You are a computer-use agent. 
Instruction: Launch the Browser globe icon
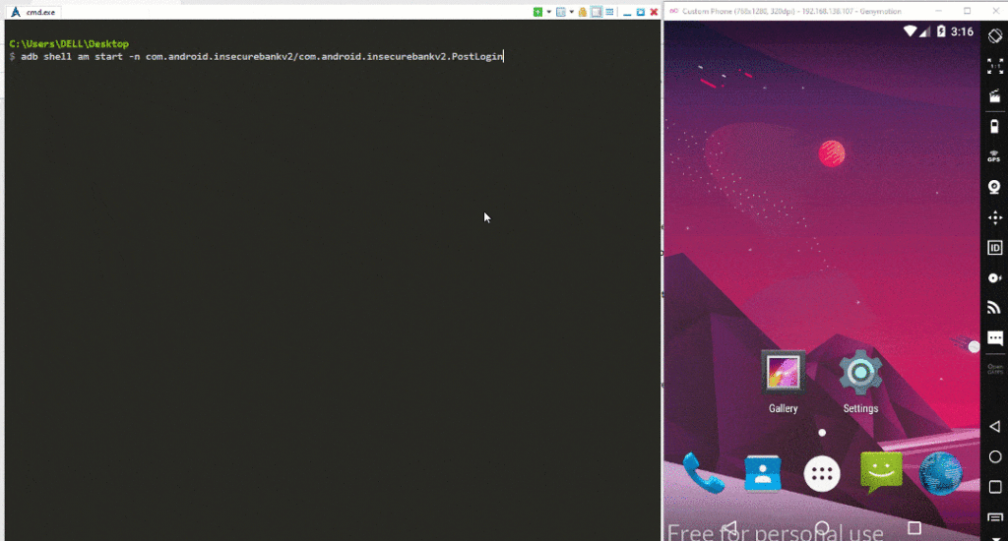click(x=940, y=474)
